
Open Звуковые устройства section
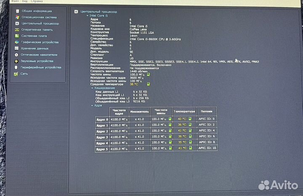[x=37, y=61]
